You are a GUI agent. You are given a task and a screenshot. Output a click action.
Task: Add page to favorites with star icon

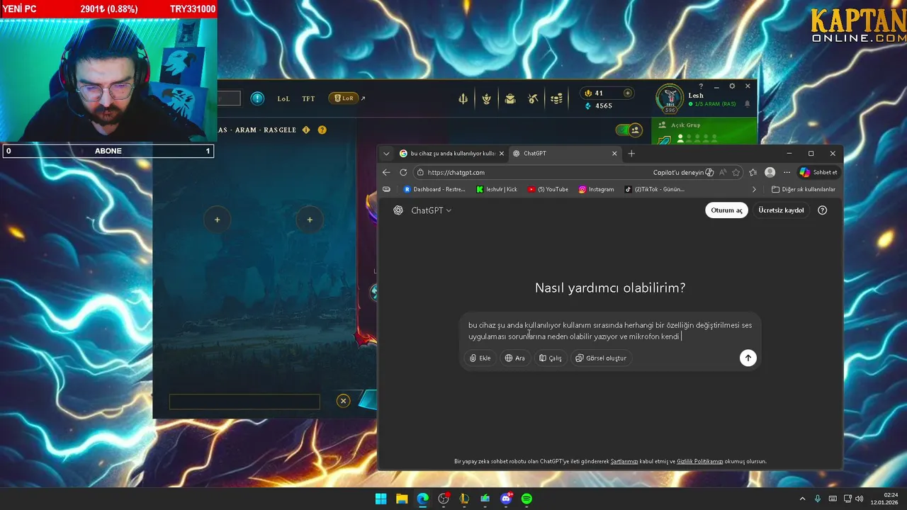point(736,172)
